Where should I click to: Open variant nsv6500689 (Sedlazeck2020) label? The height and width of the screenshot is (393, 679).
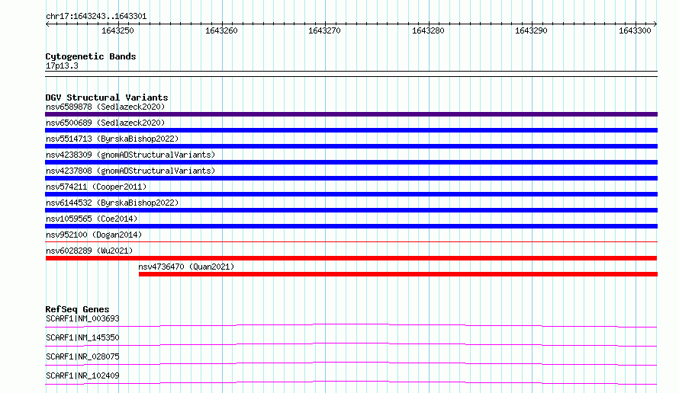105,123
